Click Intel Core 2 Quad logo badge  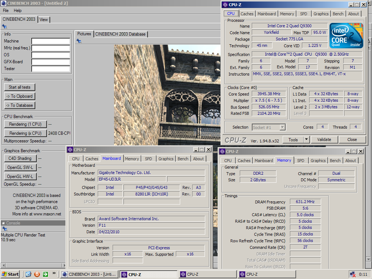coord(346,36)
